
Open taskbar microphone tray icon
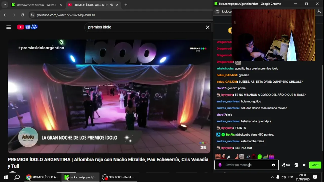pos(278,177)
